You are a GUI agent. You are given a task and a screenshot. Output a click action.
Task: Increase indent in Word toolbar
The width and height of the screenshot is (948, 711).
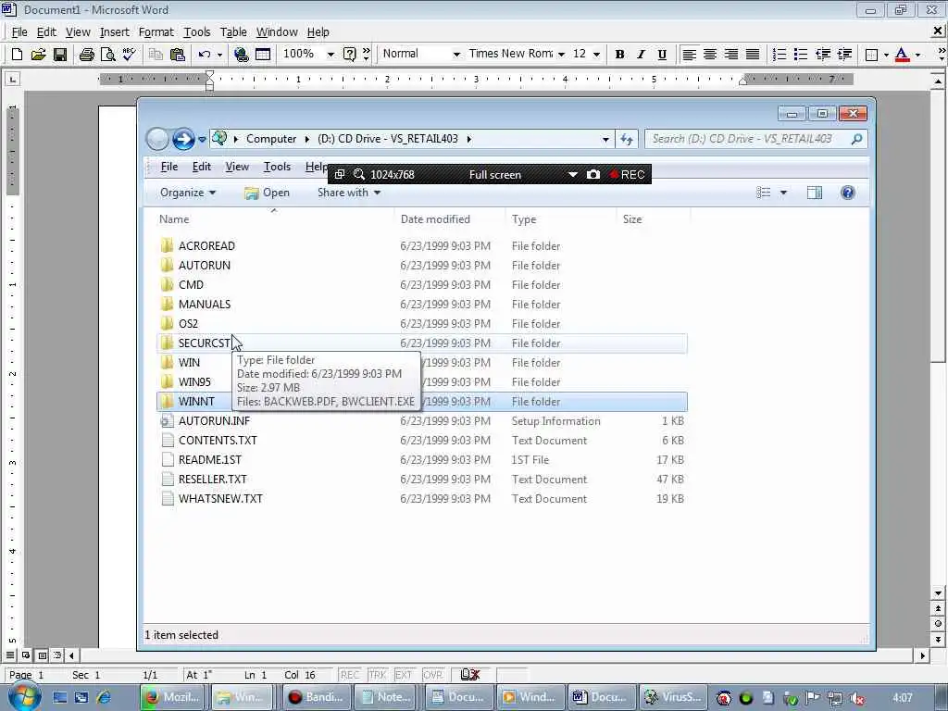844,55
